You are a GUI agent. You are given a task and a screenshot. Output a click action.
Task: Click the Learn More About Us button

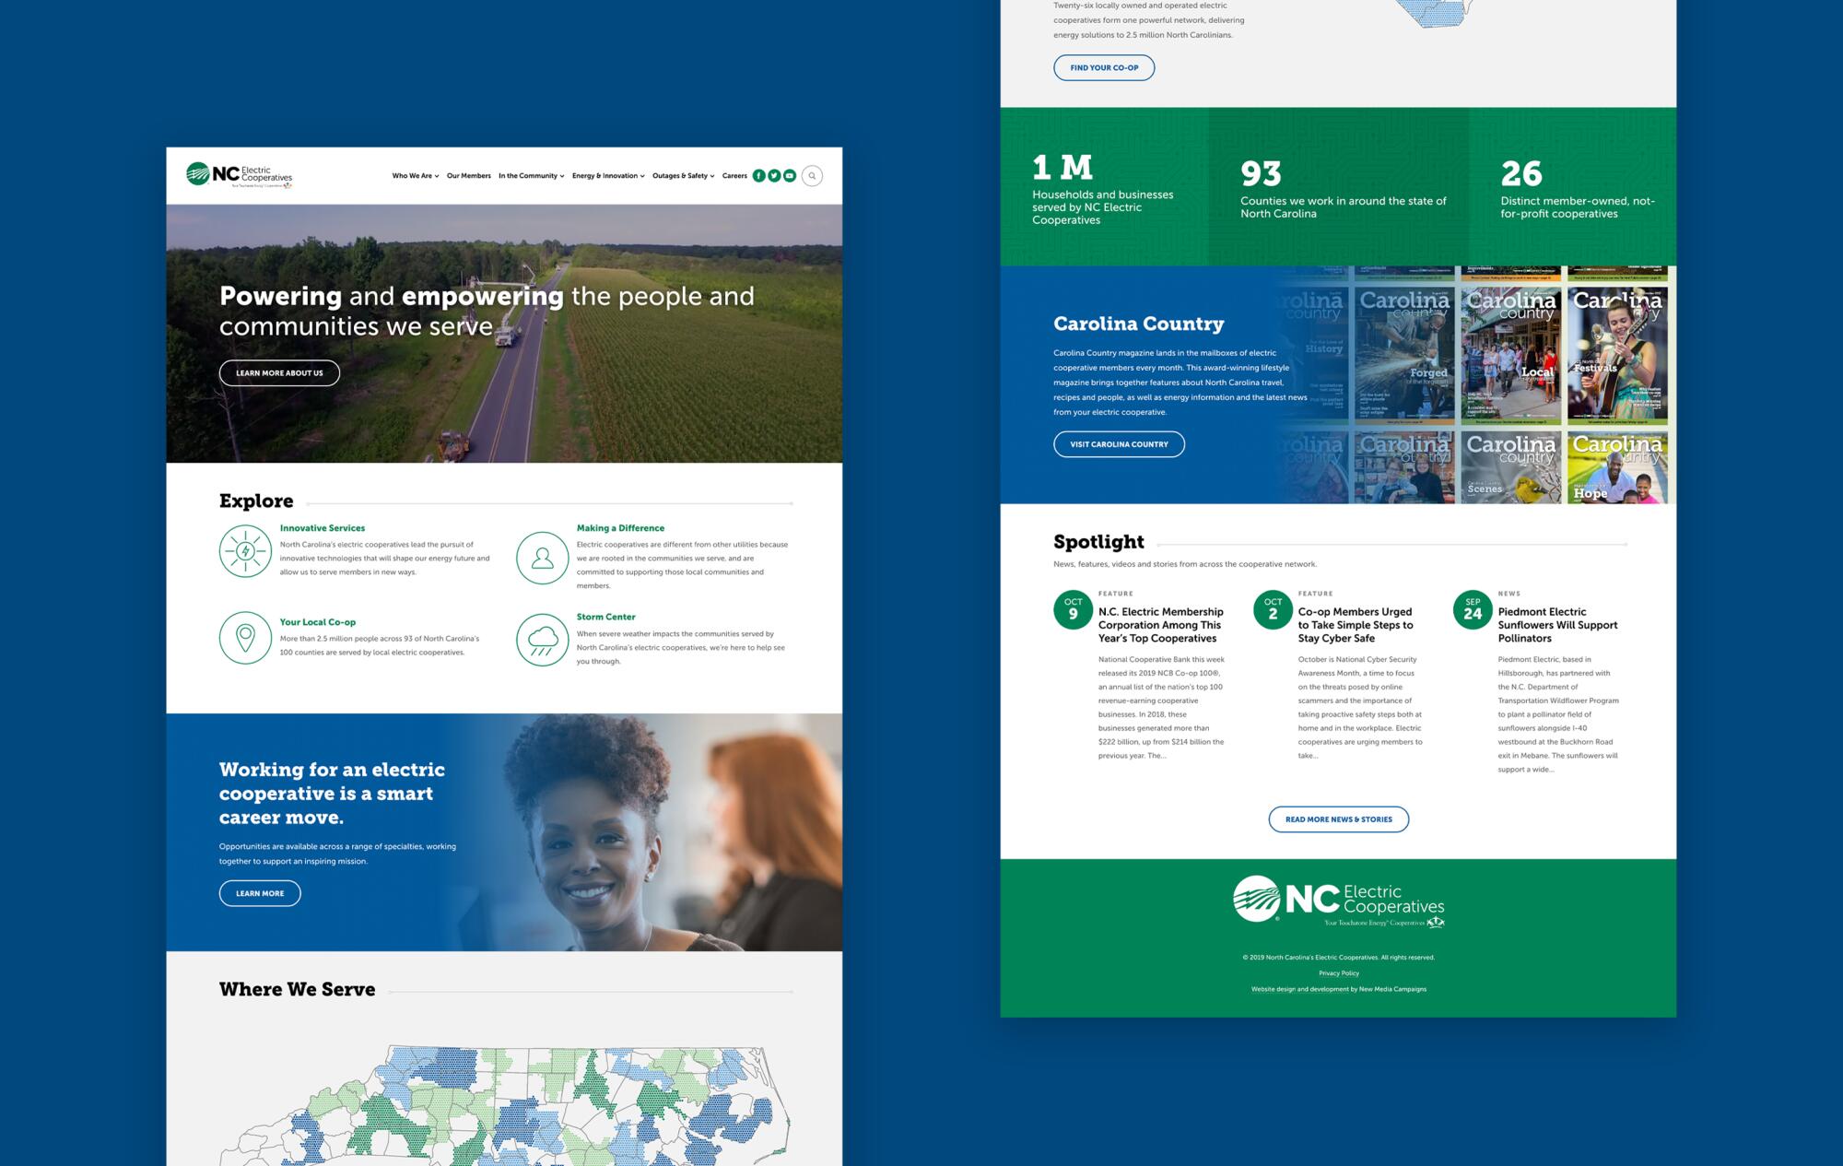point(279,373)
